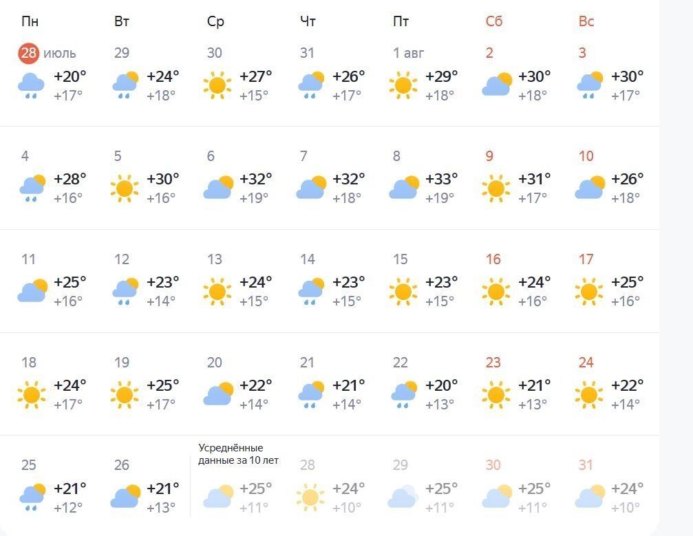Click the Пн weekday column header

point(30,21)
